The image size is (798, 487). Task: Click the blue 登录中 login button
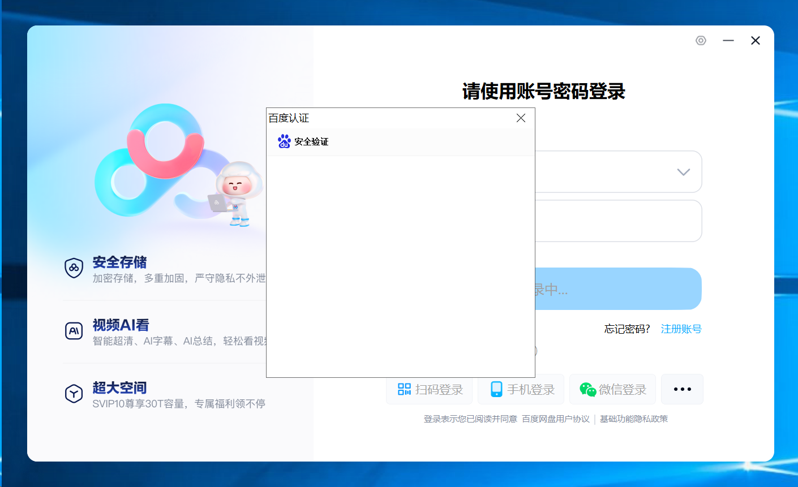pyautogui.click(x=618, y=288)
